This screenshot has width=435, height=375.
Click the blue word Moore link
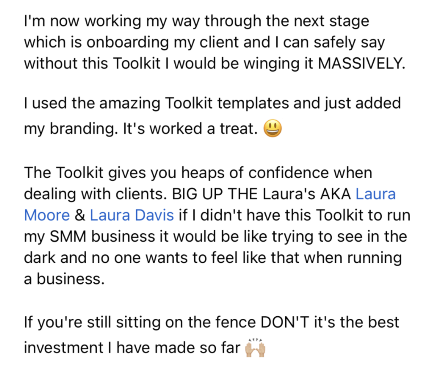(47, 215)
